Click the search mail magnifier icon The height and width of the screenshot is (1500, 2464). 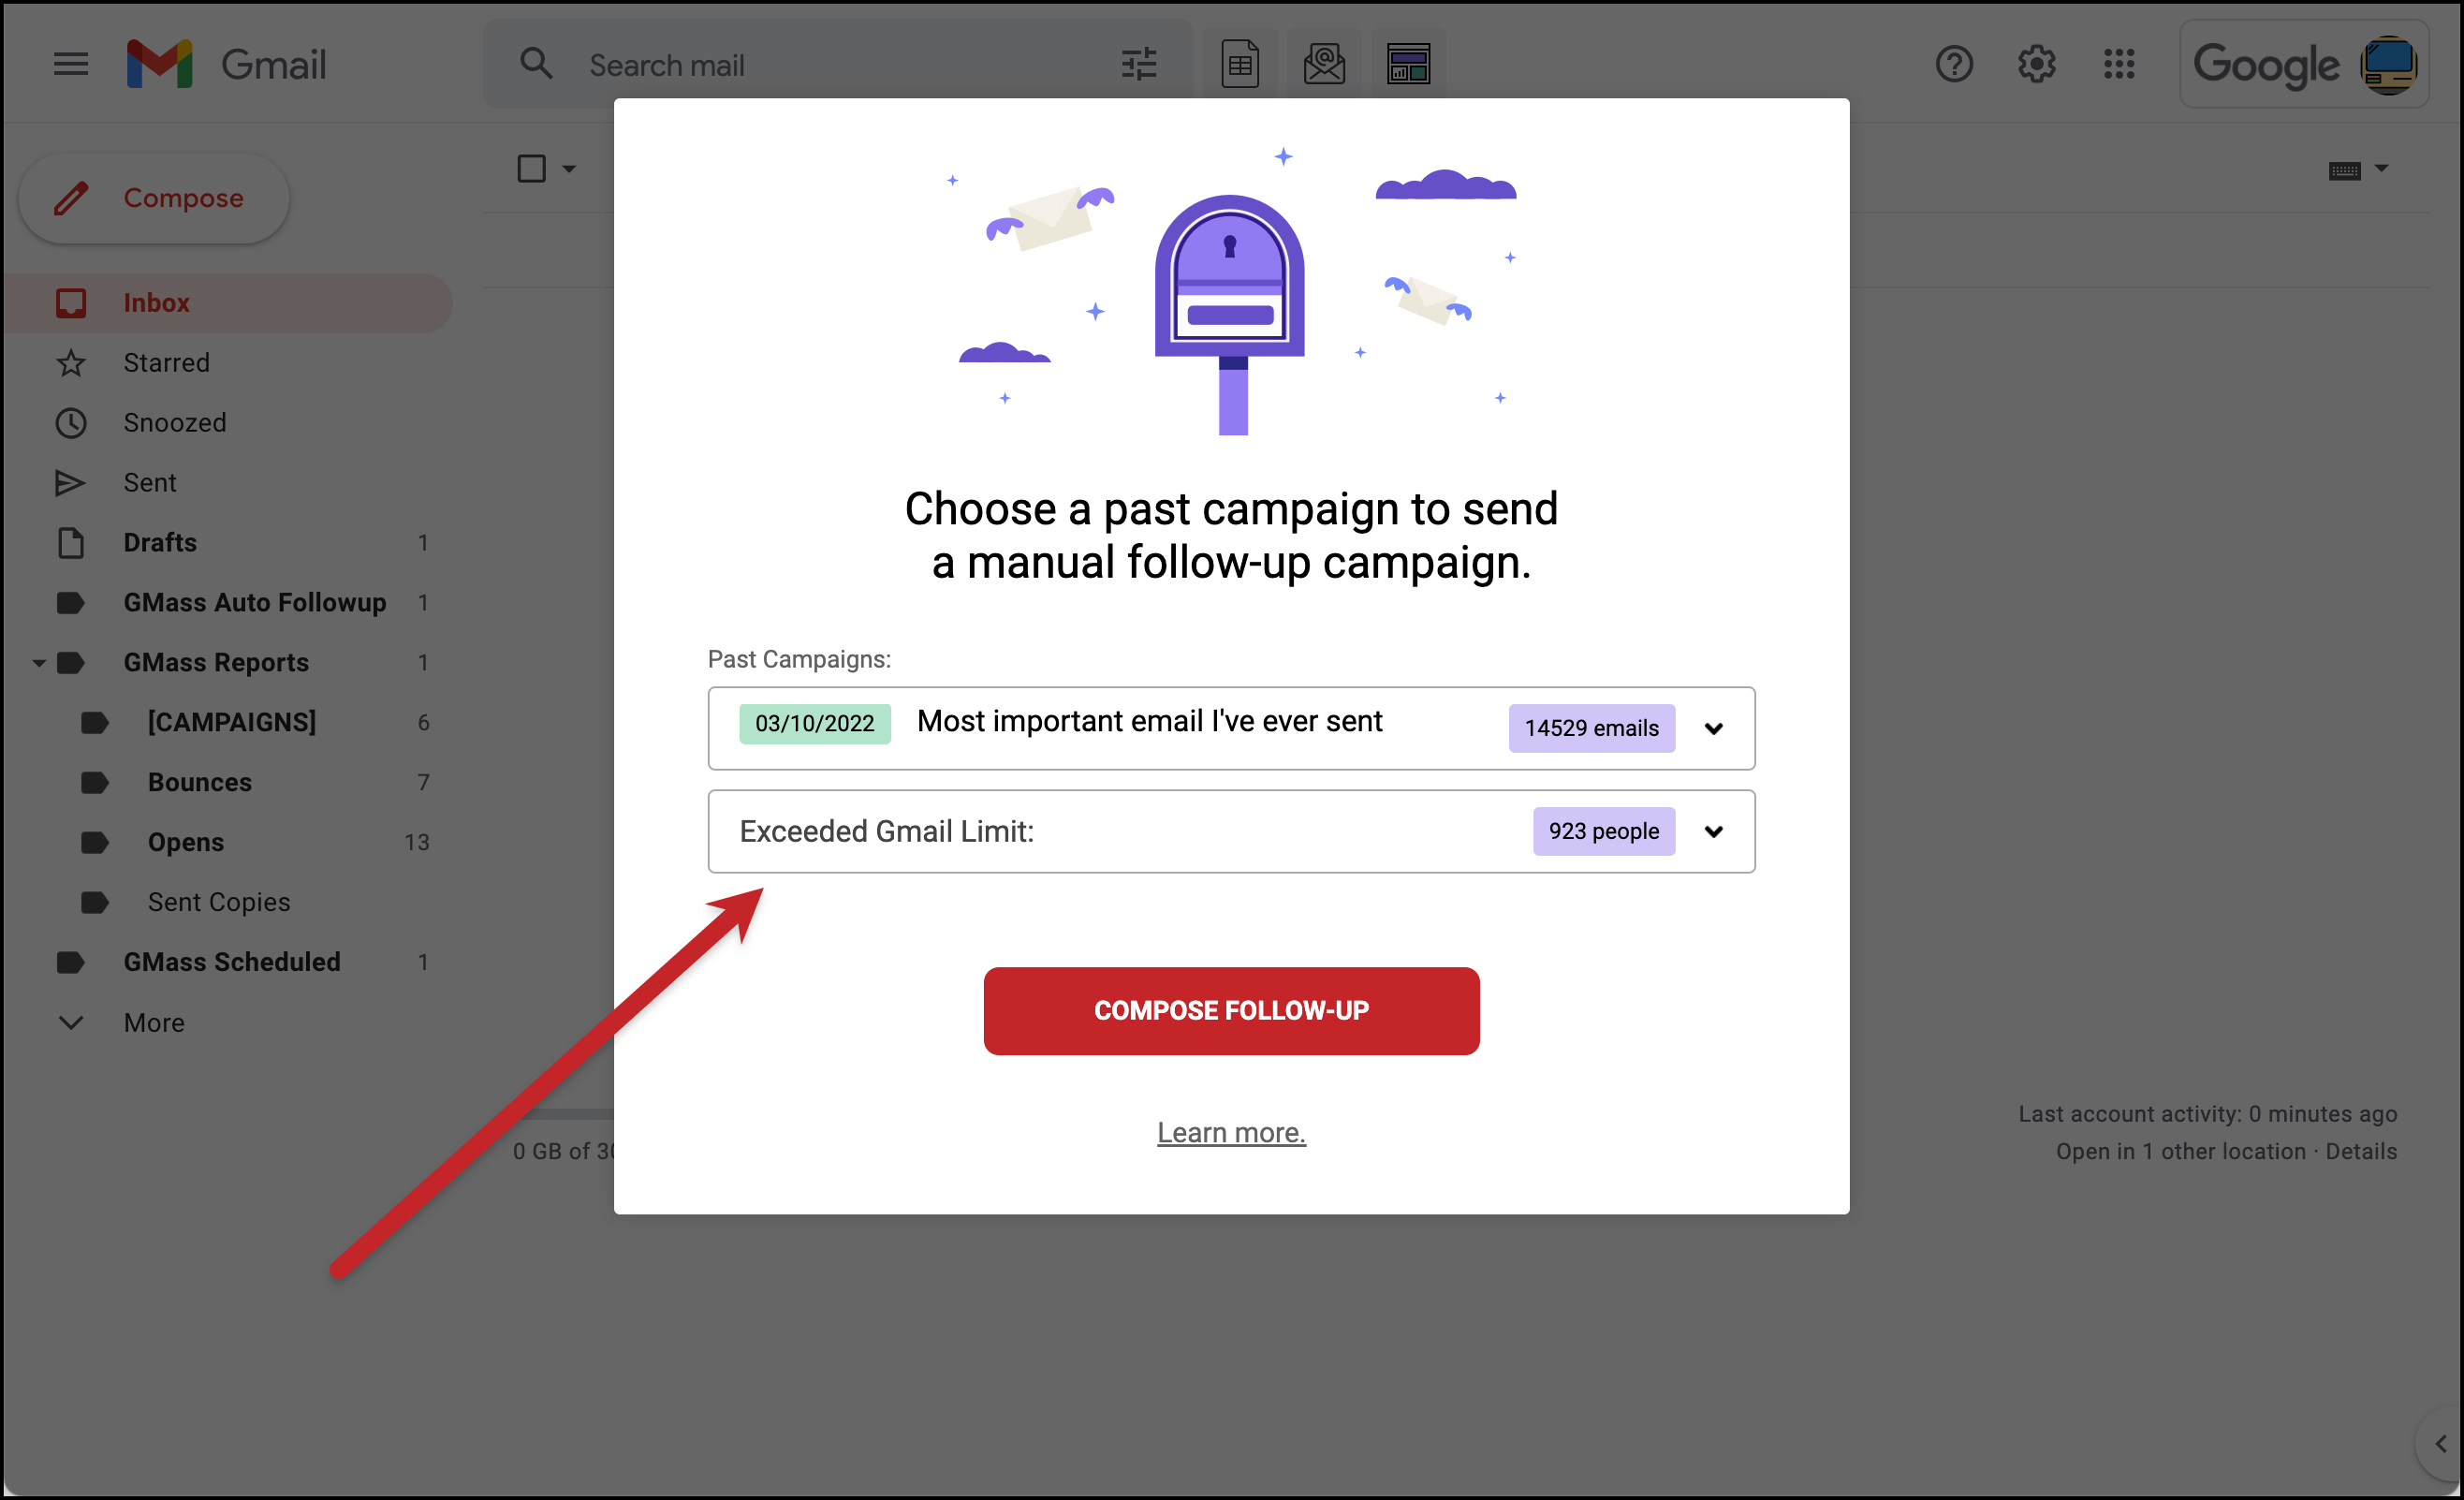[535, 64]
